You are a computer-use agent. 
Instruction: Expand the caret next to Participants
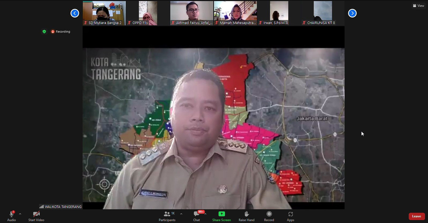[x=181, y=214]
